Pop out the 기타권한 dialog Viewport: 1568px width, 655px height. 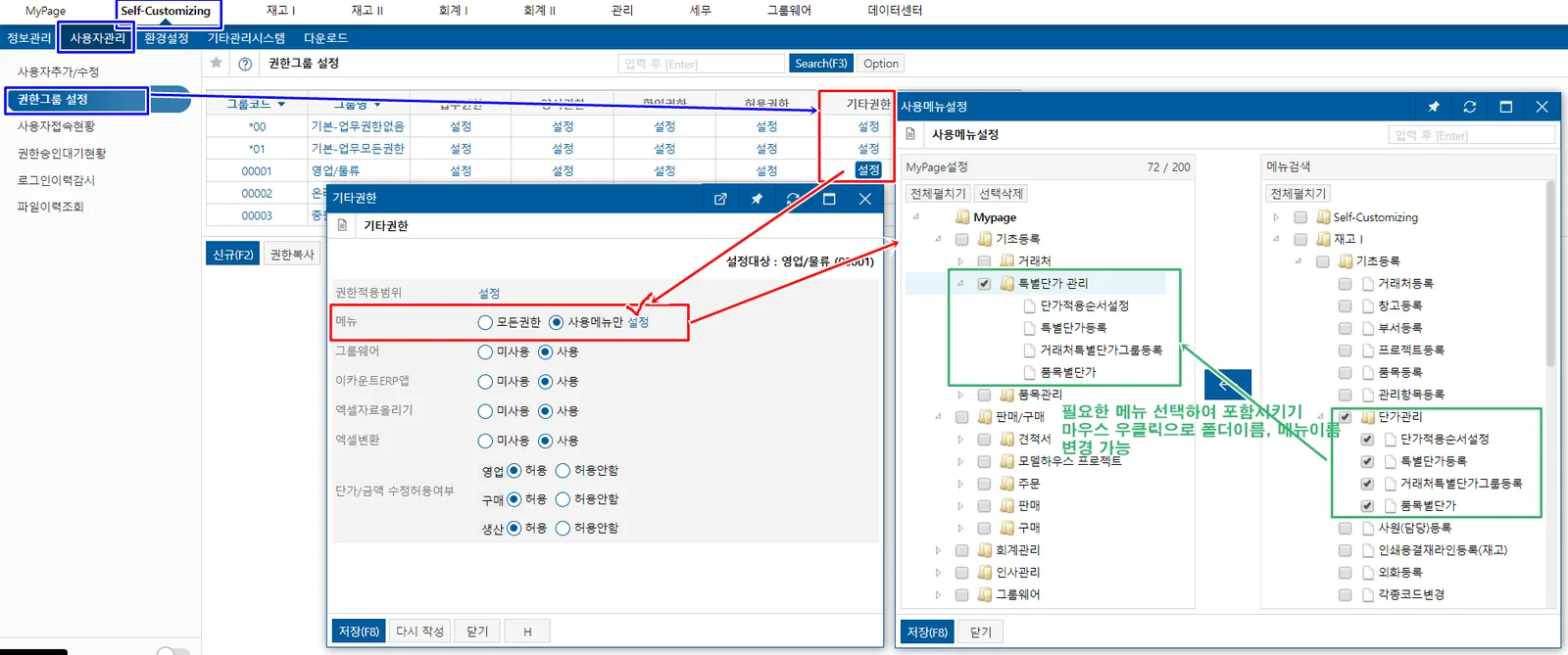click(x=720, y=199)
